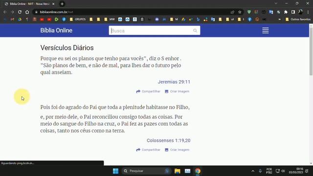The image size is (313, 176).
Task: Create image for the Jeremias 29:11 verse
Action: coord(177,91)
